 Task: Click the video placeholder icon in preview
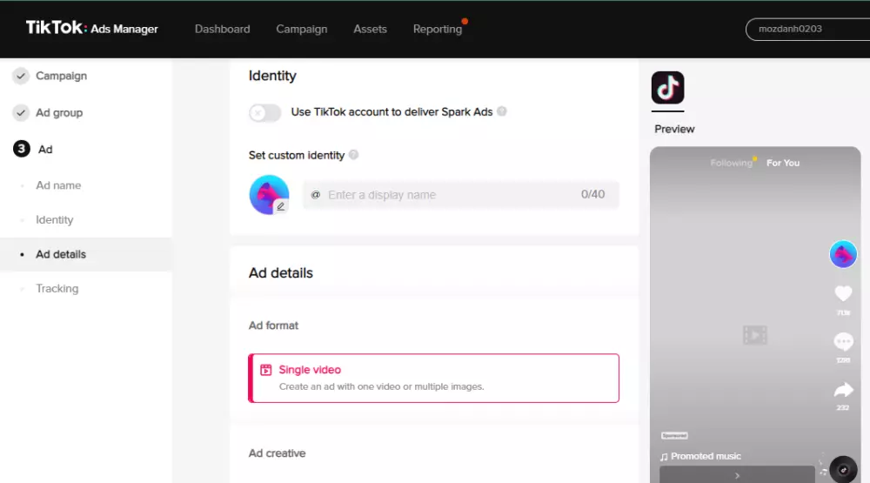coord(754,335)
